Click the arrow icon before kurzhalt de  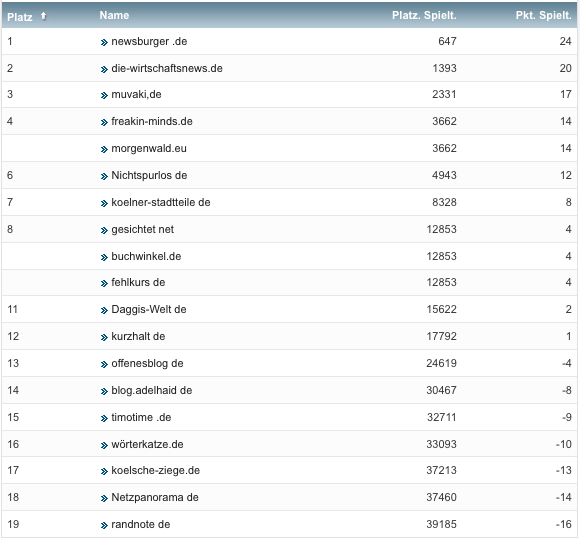tap(104, 337)
